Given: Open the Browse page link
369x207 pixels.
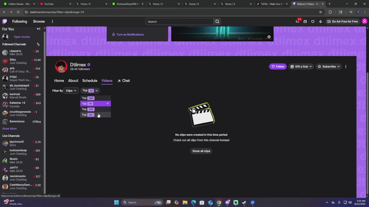Looking at the screenshot, I should pos(39,22).
